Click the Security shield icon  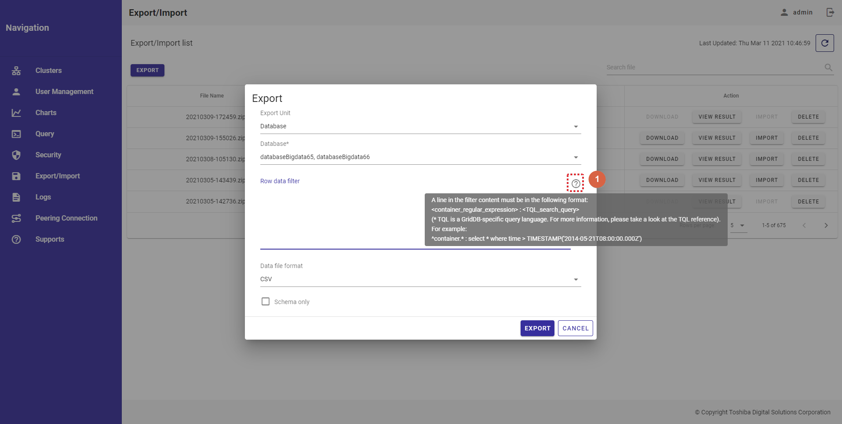(16, 155)
